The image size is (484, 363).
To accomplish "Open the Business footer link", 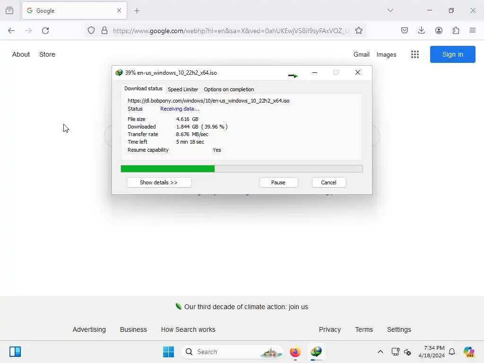I will tap(133, 329).
